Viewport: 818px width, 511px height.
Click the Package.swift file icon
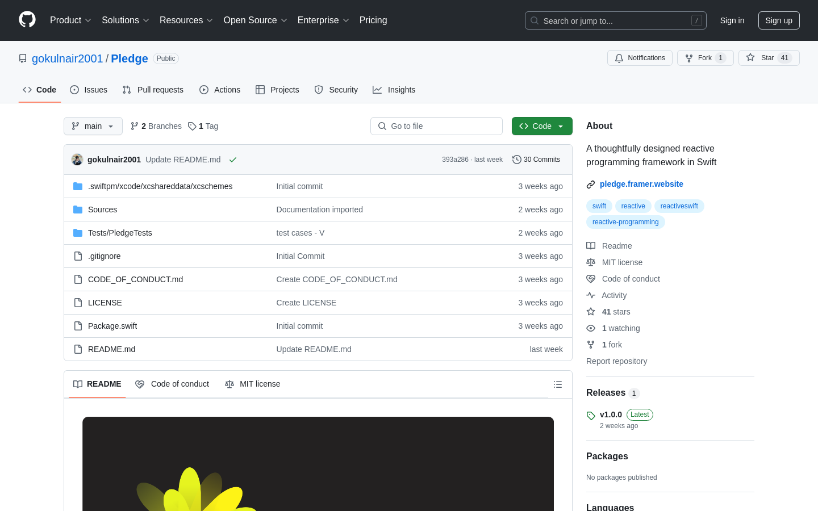coord(78,326)
